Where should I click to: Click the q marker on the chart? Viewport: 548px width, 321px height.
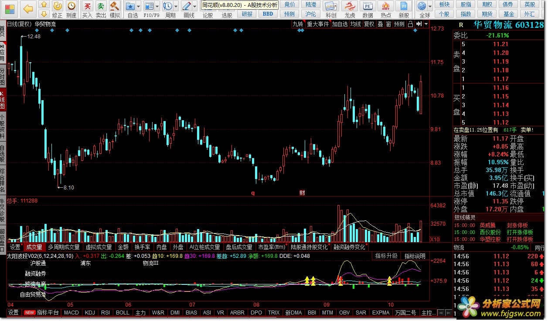[252, 193]
